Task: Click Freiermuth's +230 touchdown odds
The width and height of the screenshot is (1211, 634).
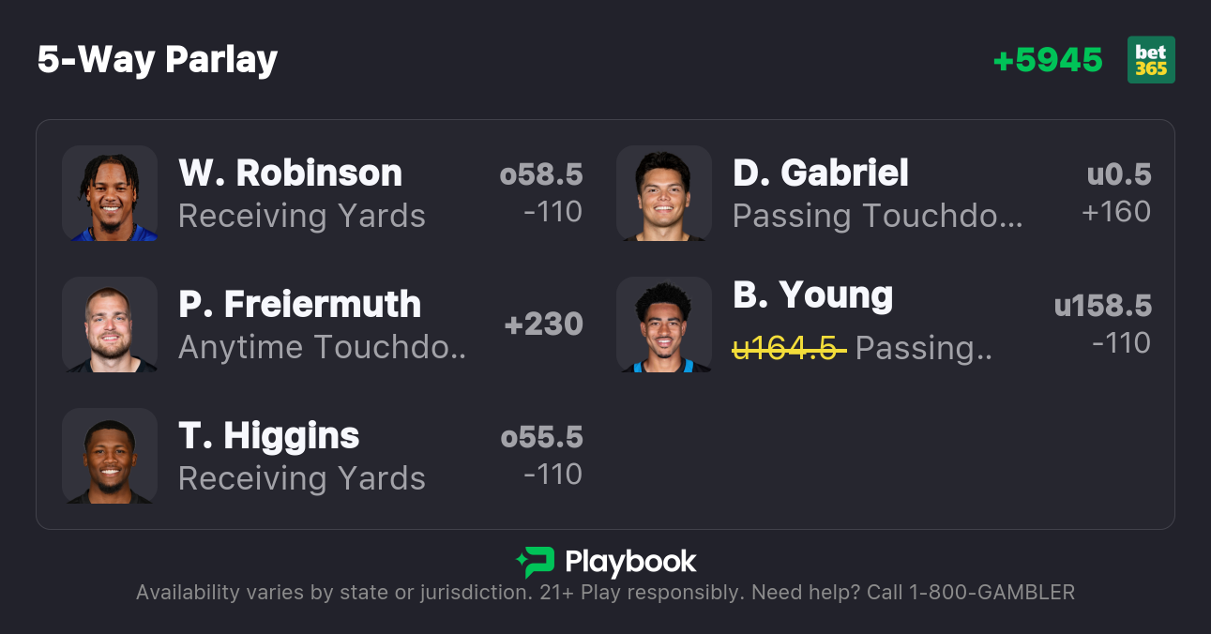Action: [543, 325]
